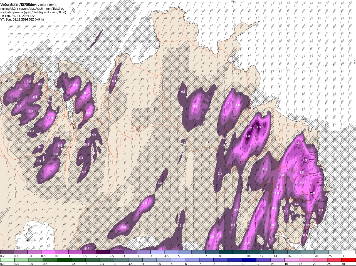Select the upper-row swatch between 6 and 7

pyautogui.click(x=198, y=252)
